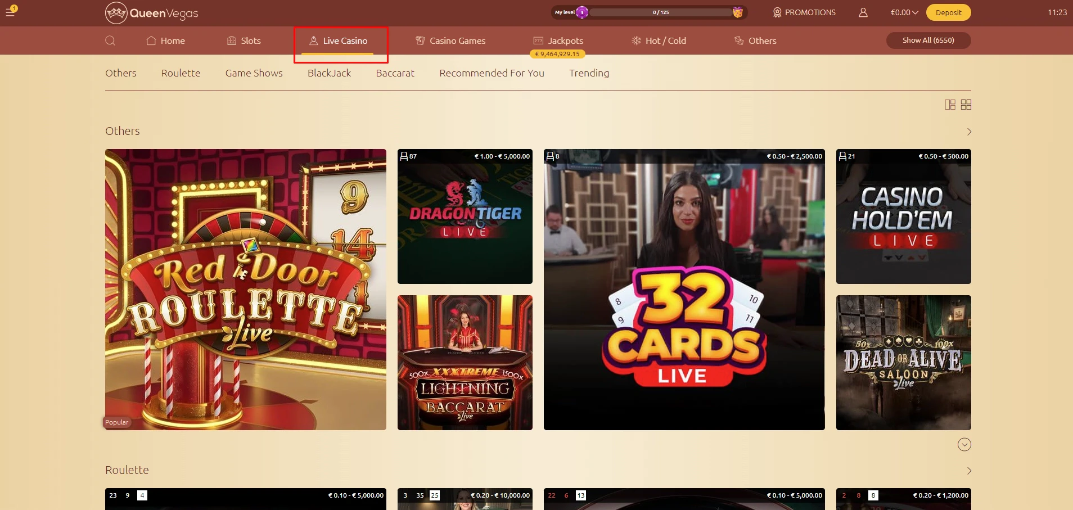Open the Others top navigation tab
The width and height of the screenshot is (1073, 510).
click(x=755, y=40)
